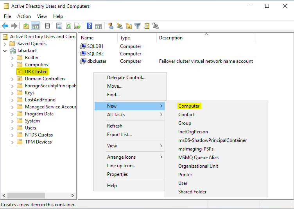Click the Create new user icon
The height and width of the screenshot is (209, 294).
point(110,26)
